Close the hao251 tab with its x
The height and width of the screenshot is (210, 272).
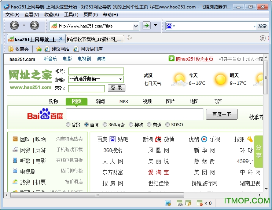pos(61,39)
